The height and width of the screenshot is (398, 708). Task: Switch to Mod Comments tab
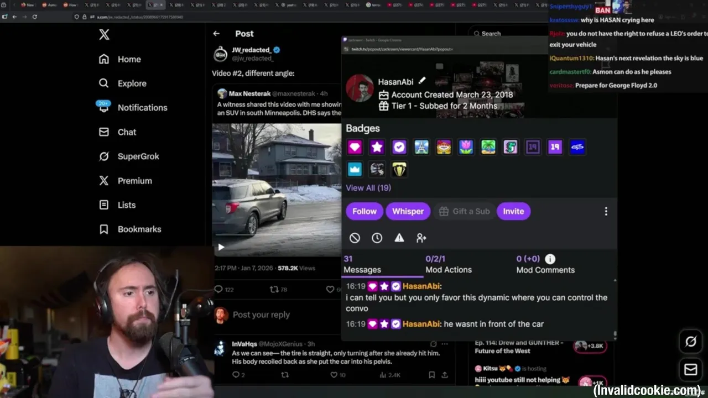coord(545,264)
